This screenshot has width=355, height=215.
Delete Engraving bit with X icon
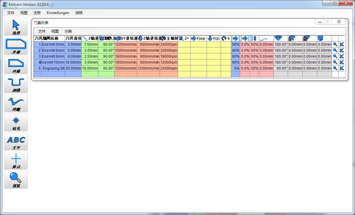point(342,68)
